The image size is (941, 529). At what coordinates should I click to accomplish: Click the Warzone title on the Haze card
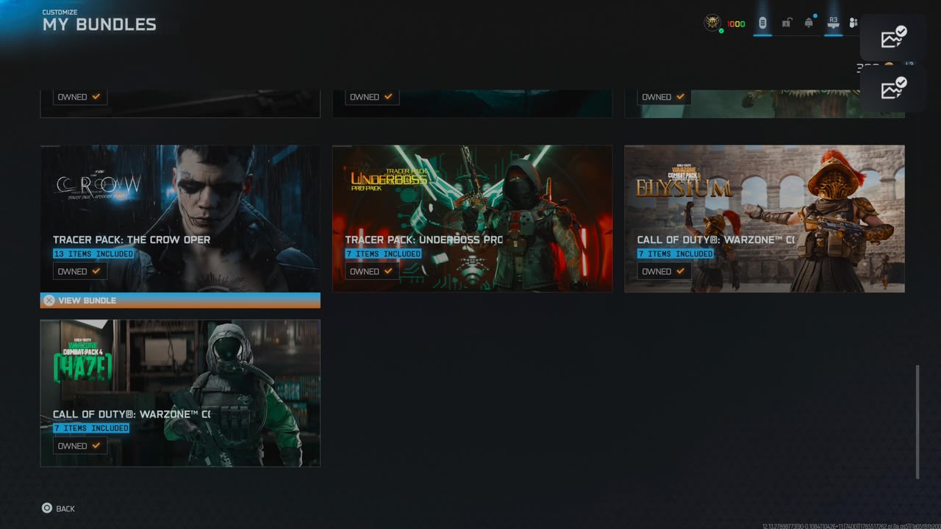(x=132, y=414)
